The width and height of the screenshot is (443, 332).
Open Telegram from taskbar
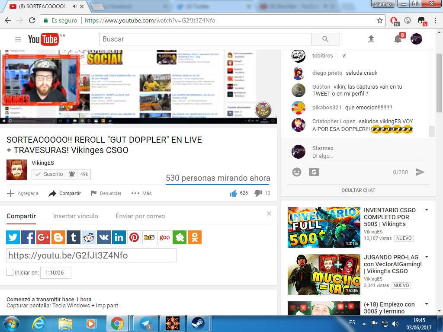146,323
